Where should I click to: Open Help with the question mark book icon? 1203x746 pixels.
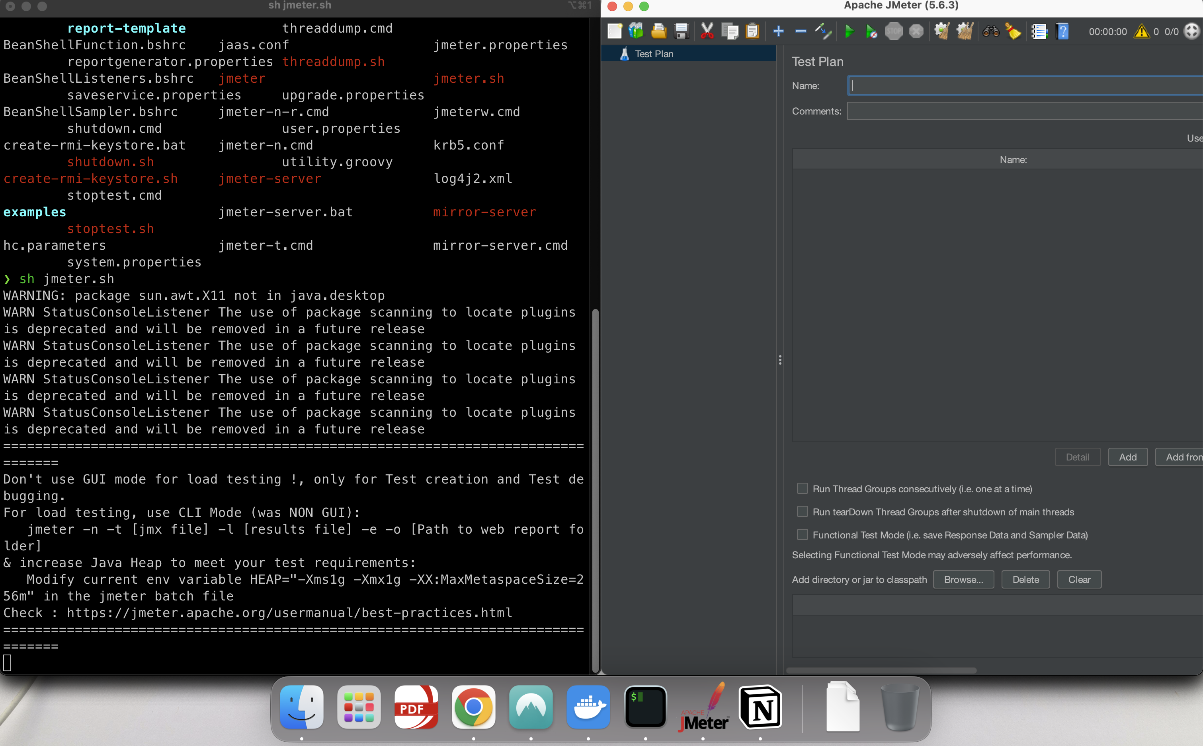[x=1062, y=31]
